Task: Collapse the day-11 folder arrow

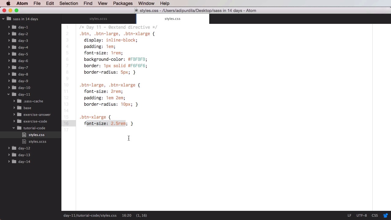Action: point(9,94)
